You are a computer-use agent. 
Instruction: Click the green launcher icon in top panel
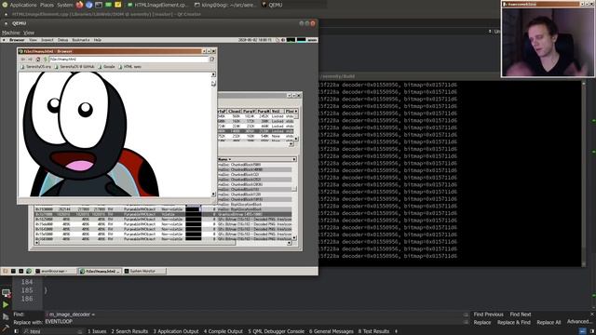[108, 5]
